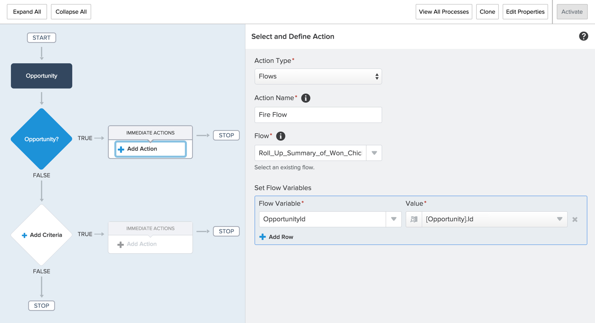The width and height of the screenshot is (595, 323).
Task: Remove the OpportunityId flow variable row
Action: (x=575, y=219)
